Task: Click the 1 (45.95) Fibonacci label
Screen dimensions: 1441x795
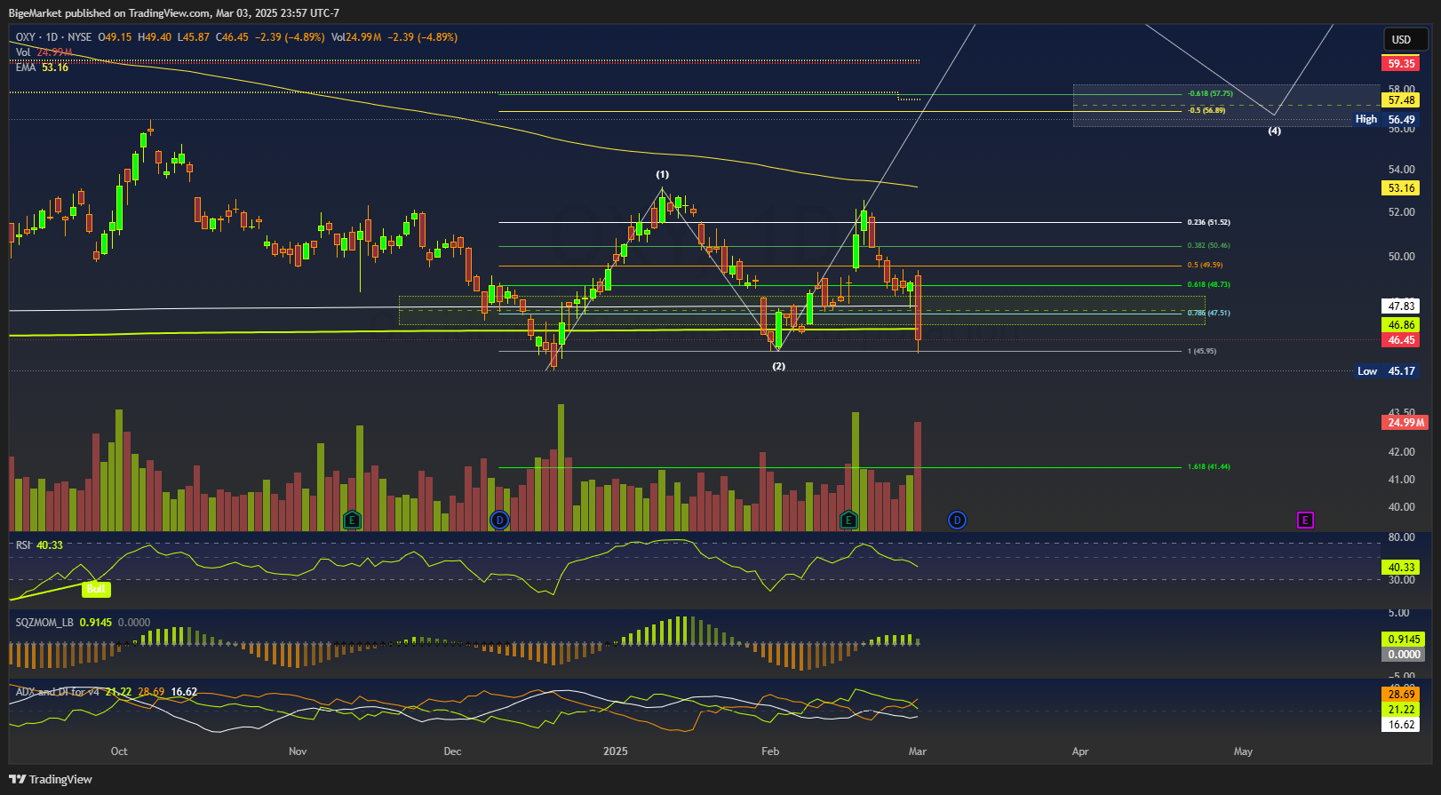Action: point(1202,351)
